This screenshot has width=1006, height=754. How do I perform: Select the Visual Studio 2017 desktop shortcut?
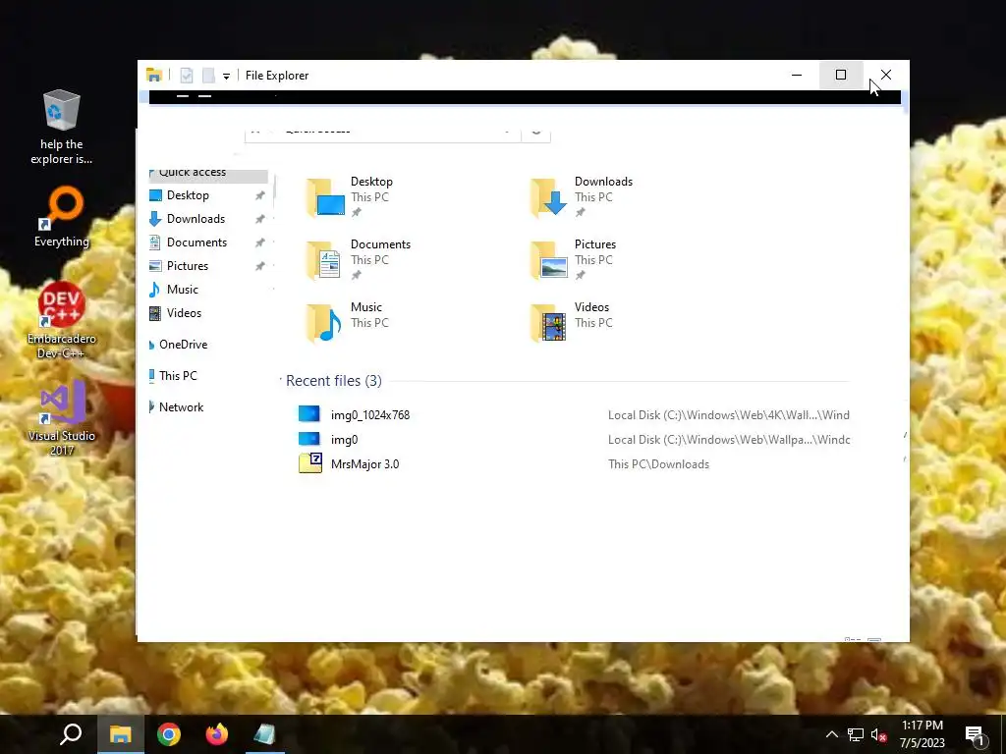(62, 417)
